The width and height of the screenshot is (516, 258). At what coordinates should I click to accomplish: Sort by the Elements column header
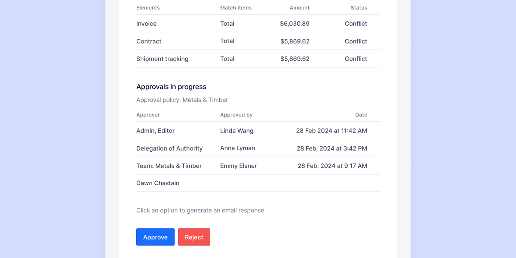(148, 7)
